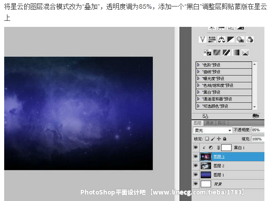This screenshot has width=270, height=201.
Task: Expand the "色相/饱和度" 预设 list
Action: coord(198,85)
